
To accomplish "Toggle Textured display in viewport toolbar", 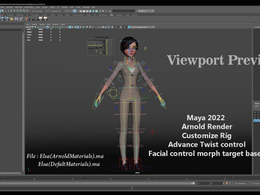I will [x=78, y=27].
